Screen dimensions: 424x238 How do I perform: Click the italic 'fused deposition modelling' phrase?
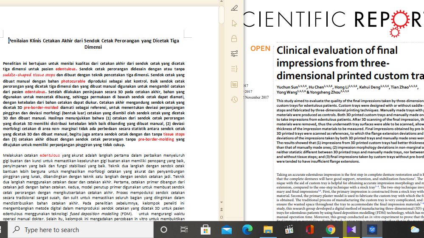94,214
